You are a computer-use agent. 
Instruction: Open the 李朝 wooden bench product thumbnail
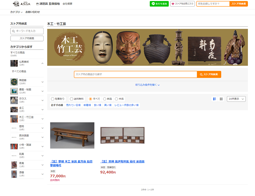click(x=72, y=135)
